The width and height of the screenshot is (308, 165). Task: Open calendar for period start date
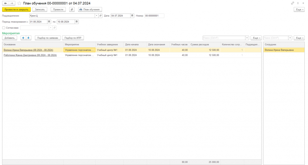[49, 22]
